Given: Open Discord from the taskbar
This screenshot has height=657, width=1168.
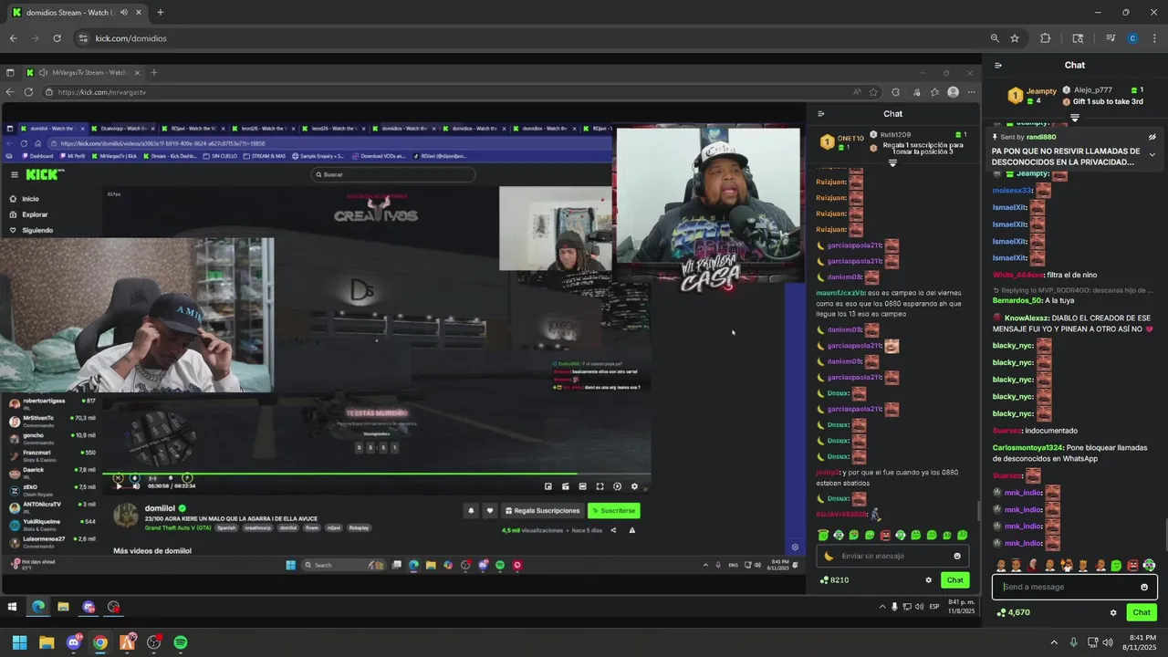Looking at the screenshot, I should point(74,642).
